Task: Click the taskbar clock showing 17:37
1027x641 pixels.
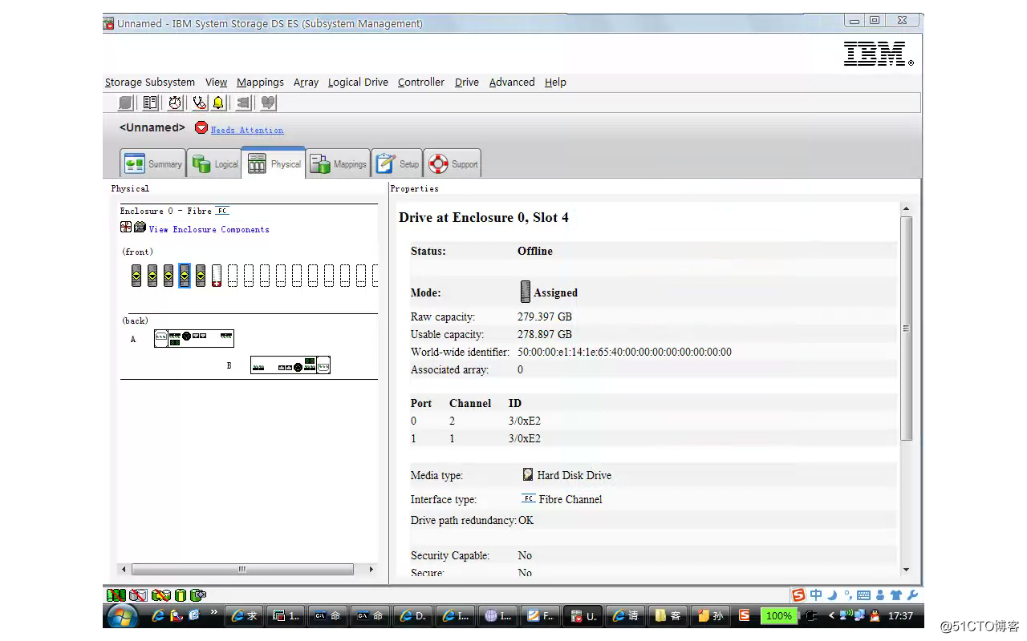Action: point(900,615)
